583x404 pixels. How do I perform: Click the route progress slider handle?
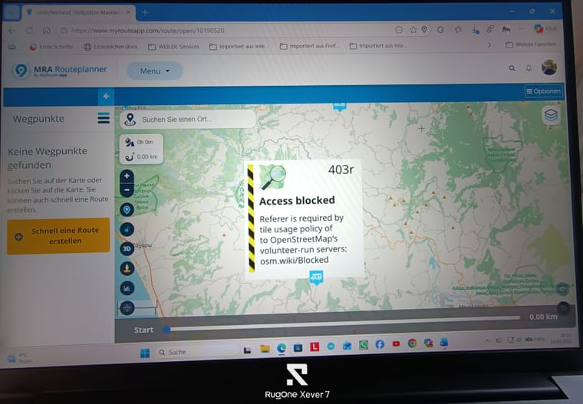pyautogui.click(x=167, y=329)
